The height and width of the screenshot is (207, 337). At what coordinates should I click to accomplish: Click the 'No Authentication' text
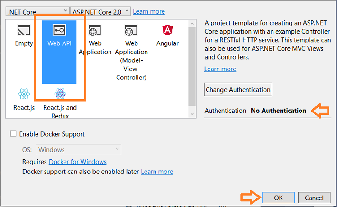tap(279, 111)
